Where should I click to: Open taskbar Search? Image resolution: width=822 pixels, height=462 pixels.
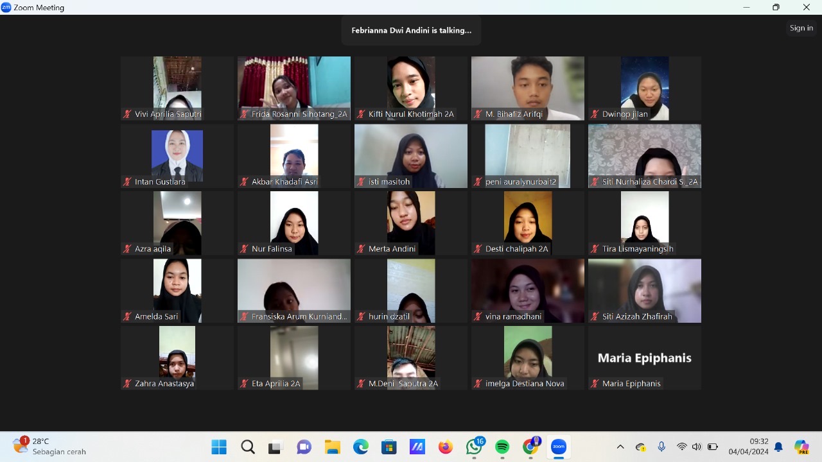coord(248,447)
